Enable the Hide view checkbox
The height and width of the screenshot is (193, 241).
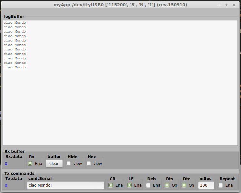click(69, 163)
